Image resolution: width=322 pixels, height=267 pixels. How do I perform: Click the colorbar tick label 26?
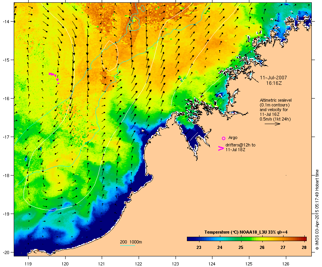(x=262, y=247)
